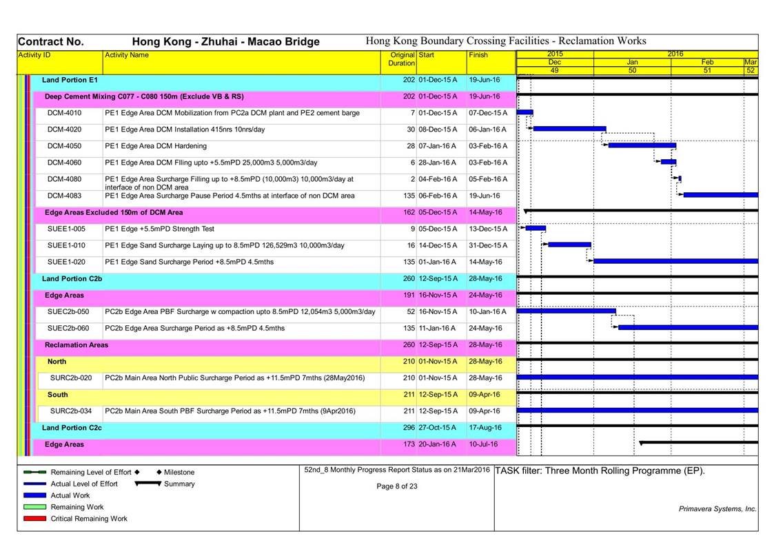Viewport: 774px width, 547px height.
Task: Select the Original Duration column header
Action: (399, 63)
